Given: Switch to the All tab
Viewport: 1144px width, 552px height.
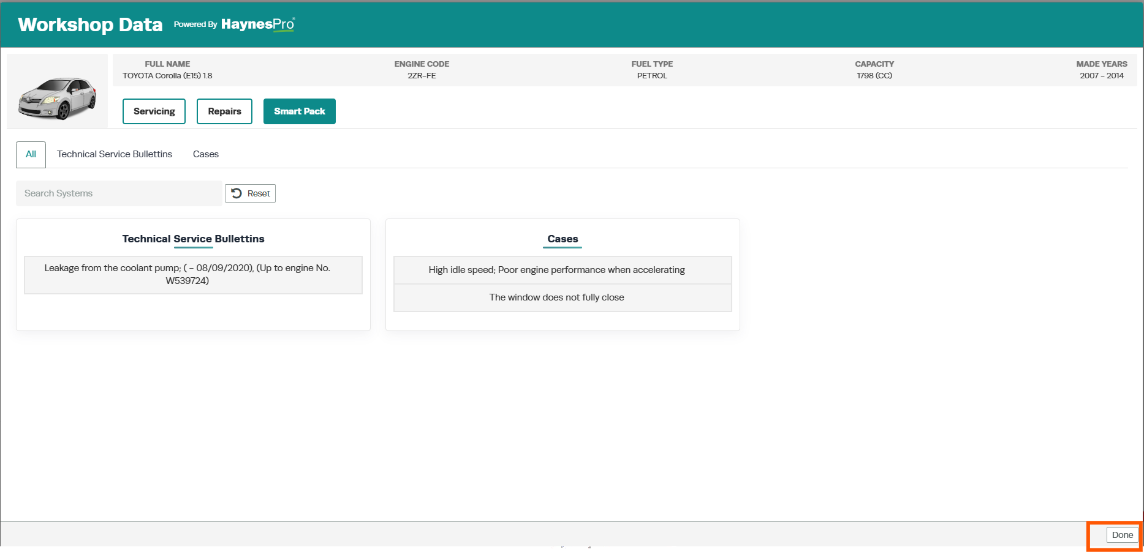Looking at the screenshot, I should tap(31, 154).
